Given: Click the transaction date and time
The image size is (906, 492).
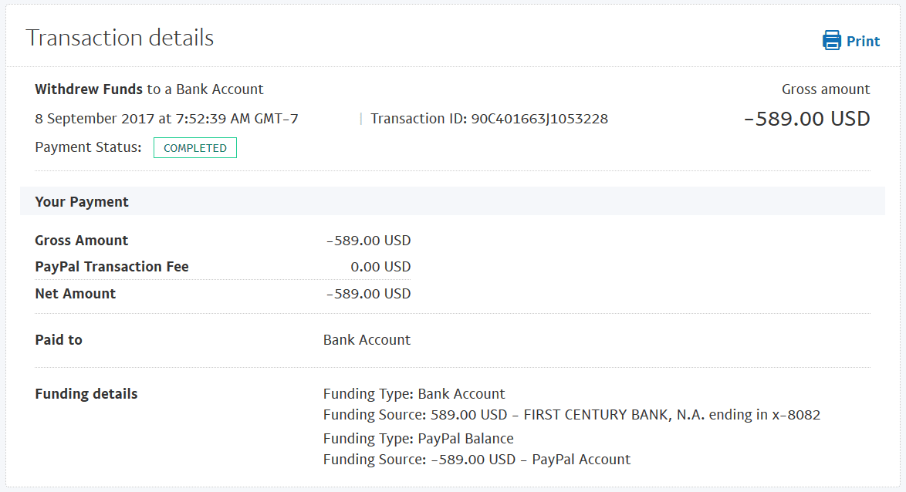Looking at the screenshot, I should [x=167, y=119].
